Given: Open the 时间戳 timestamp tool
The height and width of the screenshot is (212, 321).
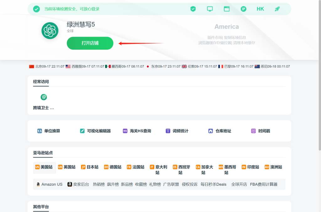Looking at the screenshot, I should coord(260,131).
